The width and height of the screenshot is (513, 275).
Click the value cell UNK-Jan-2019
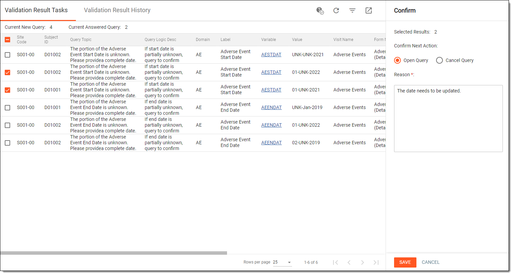[x=307, y=107]
